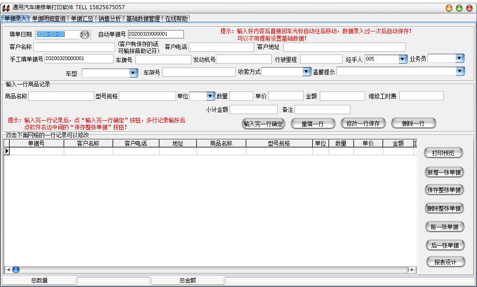
Task: Click into the 客户地址 field
Action: (344, 47)
